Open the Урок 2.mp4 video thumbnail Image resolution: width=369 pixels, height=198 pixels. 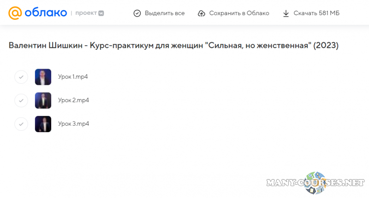tap(43, 100)
